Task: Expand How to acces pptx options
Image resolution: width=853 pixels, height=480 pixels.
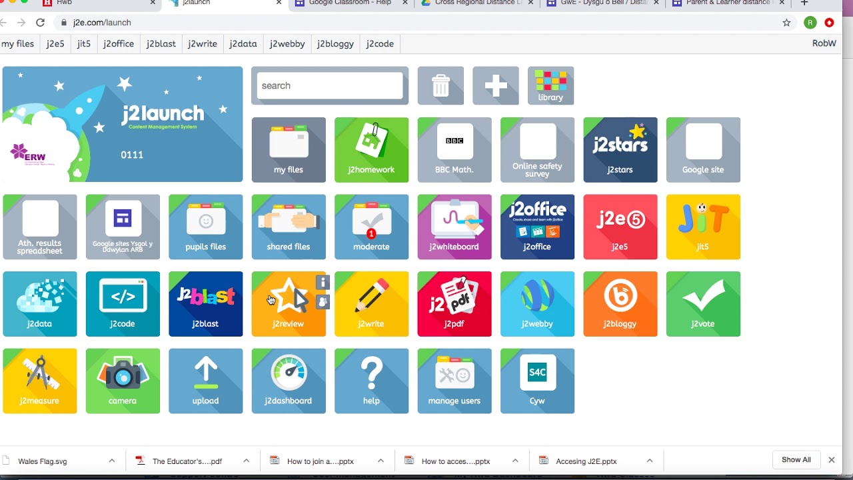Action: [515, 461]
